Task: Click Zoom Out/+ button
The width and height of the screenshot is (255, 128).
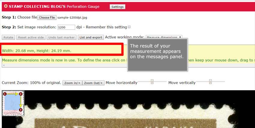Action: point(93,83)
